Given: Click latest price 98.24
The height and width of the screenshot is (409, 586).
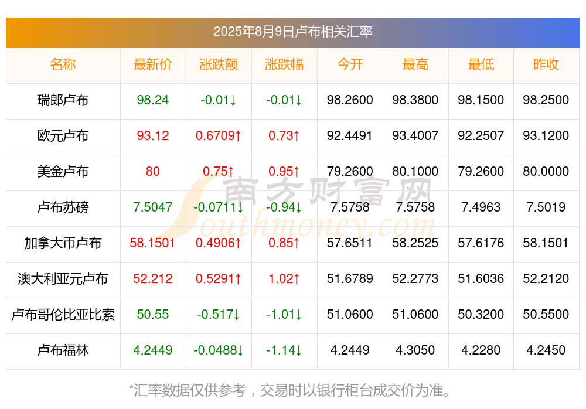Looking at the screenshot, I should pyautogui.click(x=152, y=100).
